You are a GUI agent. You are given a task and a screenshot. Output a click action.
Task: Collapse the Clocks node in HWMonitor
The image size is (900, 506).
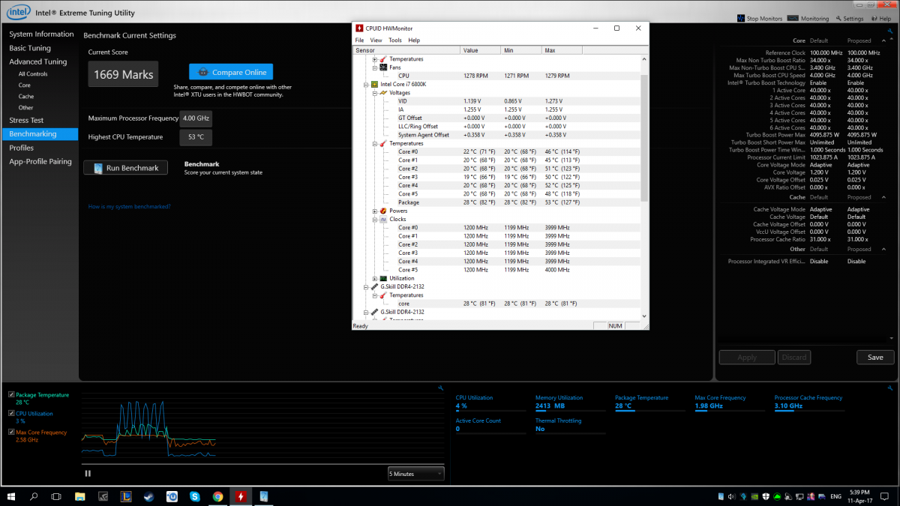[375, 219]
